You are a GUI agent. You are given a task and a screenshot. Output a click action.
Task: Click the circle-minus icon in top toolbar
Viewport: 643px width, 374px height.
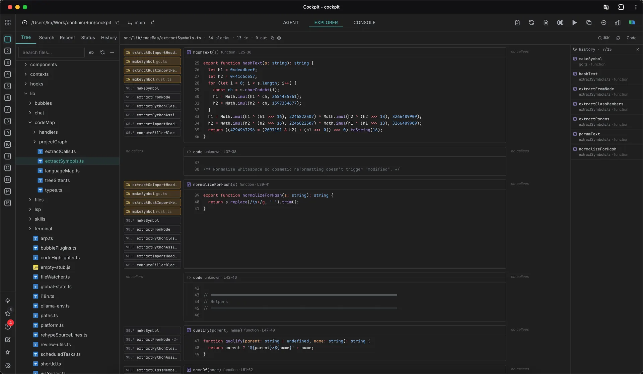pos(603,22)
